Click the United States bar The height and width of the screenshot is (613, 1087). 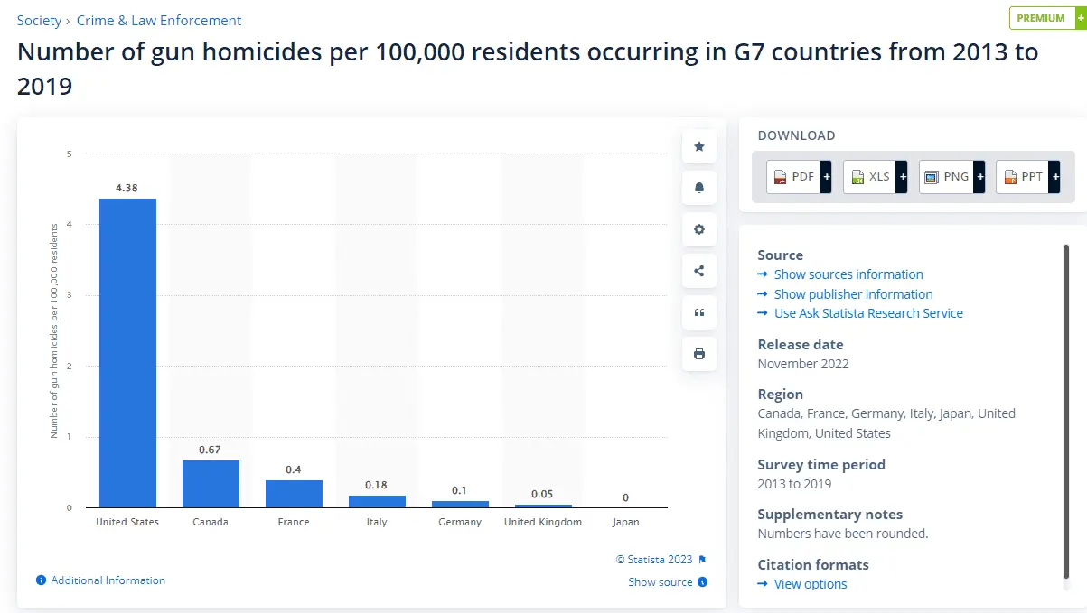click(x=127, y=352)
